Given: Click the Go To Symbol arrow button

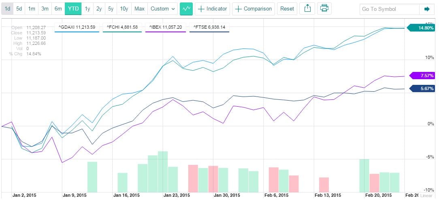Looking at the screenshot, I should 426,9.
